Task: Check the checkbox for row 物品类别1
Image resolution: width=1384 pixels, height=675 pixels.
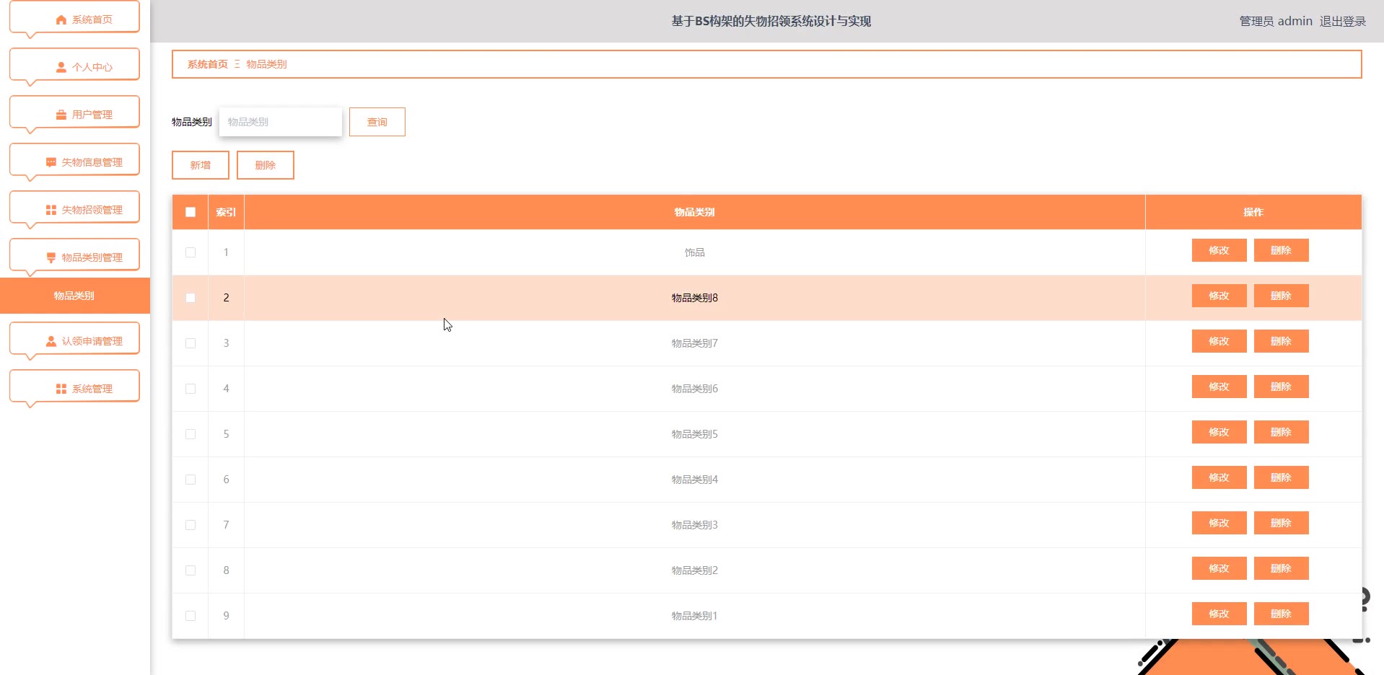Action: pyautogui.click(x=190, y=616)
